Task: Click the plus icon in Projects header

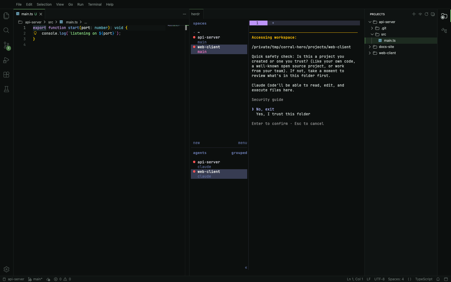Action: pos(414,14)
